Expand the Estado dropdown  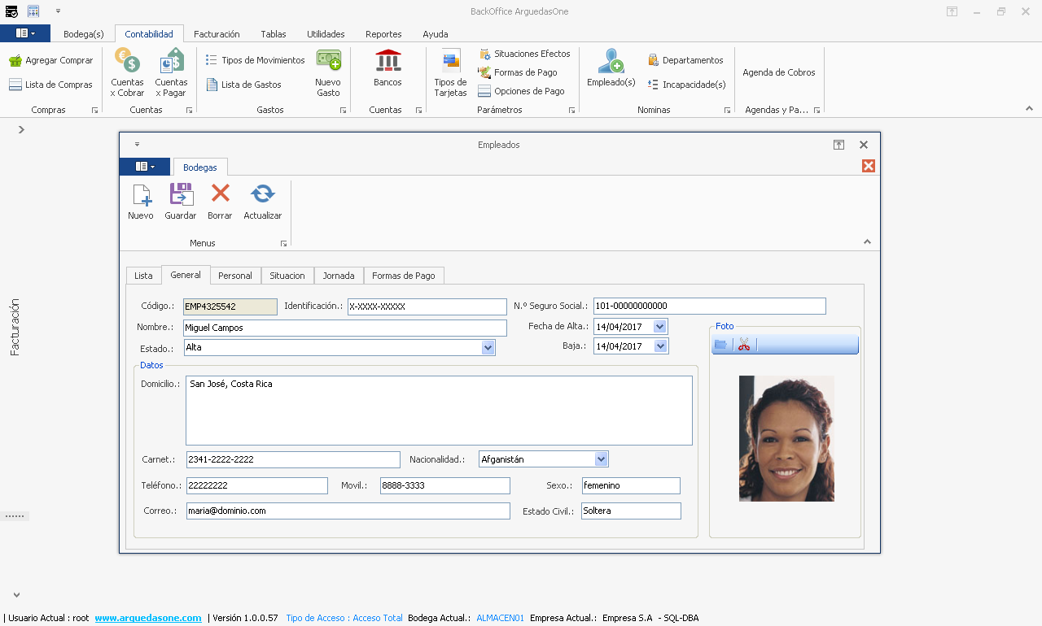click(x=488, y=348)
